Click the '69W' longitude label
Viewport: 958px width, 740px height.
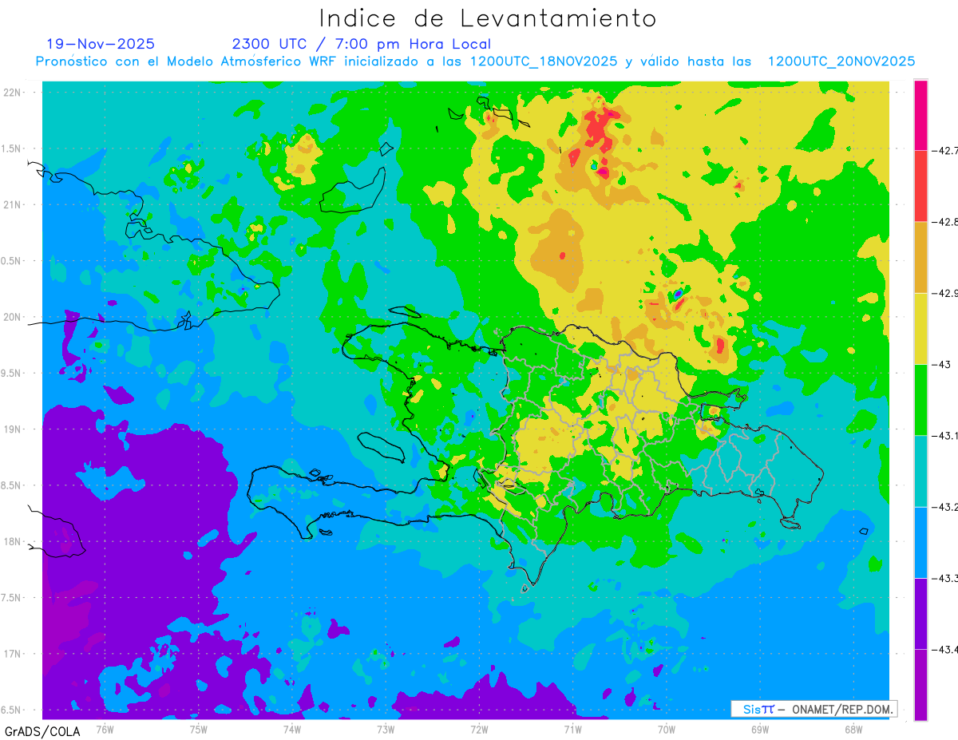[x=760, y=730]
